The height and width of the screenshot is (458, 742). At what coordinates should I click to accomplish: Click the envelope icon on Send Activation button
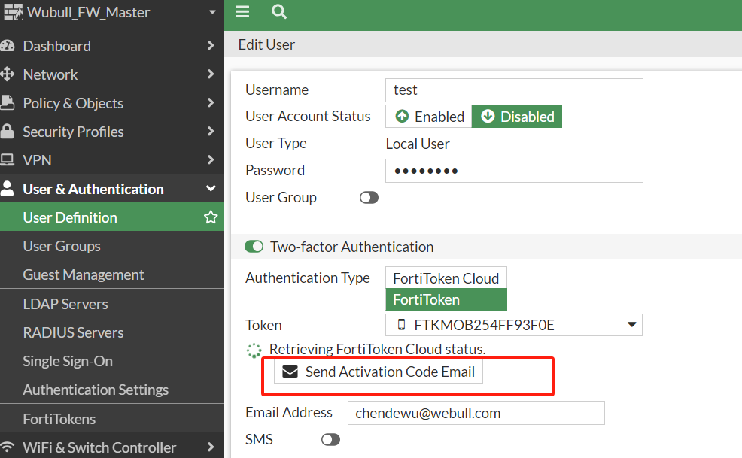[x=290, y=372]
